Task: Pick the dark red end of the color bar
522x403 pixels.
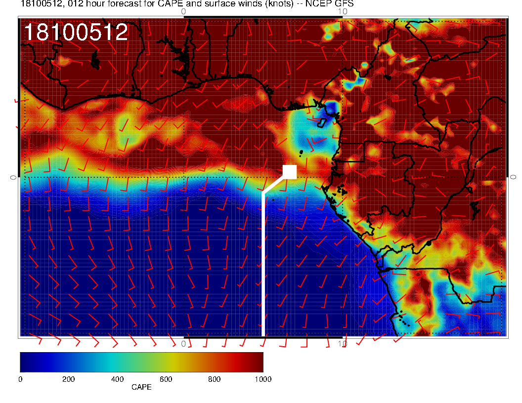Action: coord(258,362)
